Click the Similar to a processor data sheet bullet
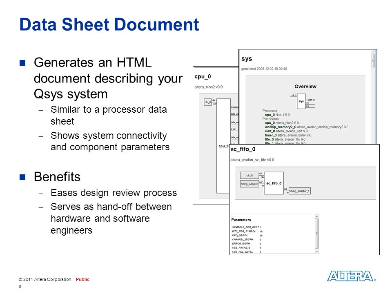This screenshot has width=392, height=294. tap(109, 115)
